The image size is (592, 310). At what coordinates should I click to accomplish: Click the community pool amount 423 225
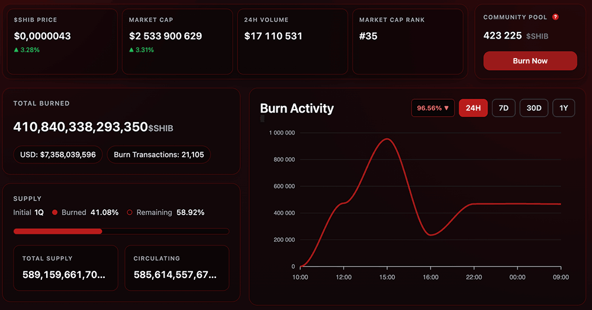click(503, 36)
